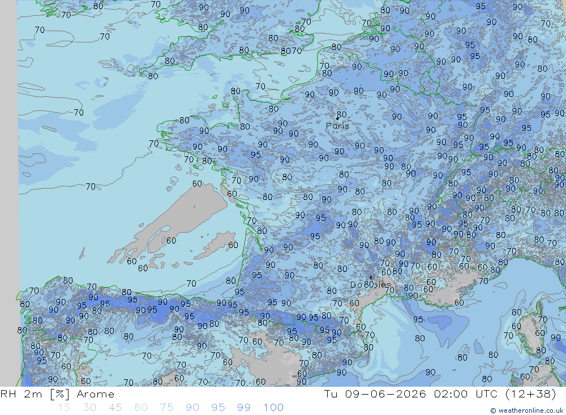This screenshot has width=566, height=415.
Task: Click the '(12+38)' forecast run label
Action: pos(531,393)
